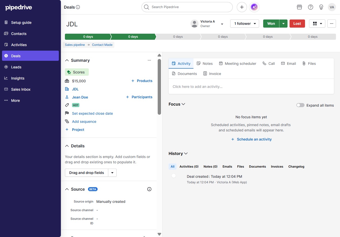Open the Marketplace store icon

tap(299, 7)
